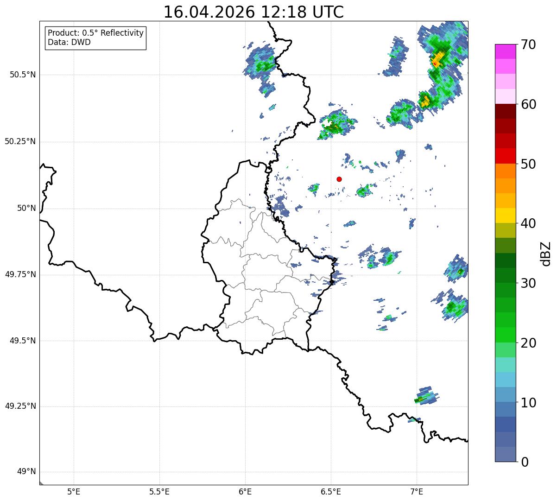
Task: Select the Product: 0.5° Reflectivity info box
Action: [95, 38]
